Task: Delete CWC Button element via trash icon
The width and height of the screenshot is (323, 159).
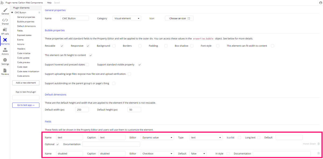Action: [x=39, y=12]
